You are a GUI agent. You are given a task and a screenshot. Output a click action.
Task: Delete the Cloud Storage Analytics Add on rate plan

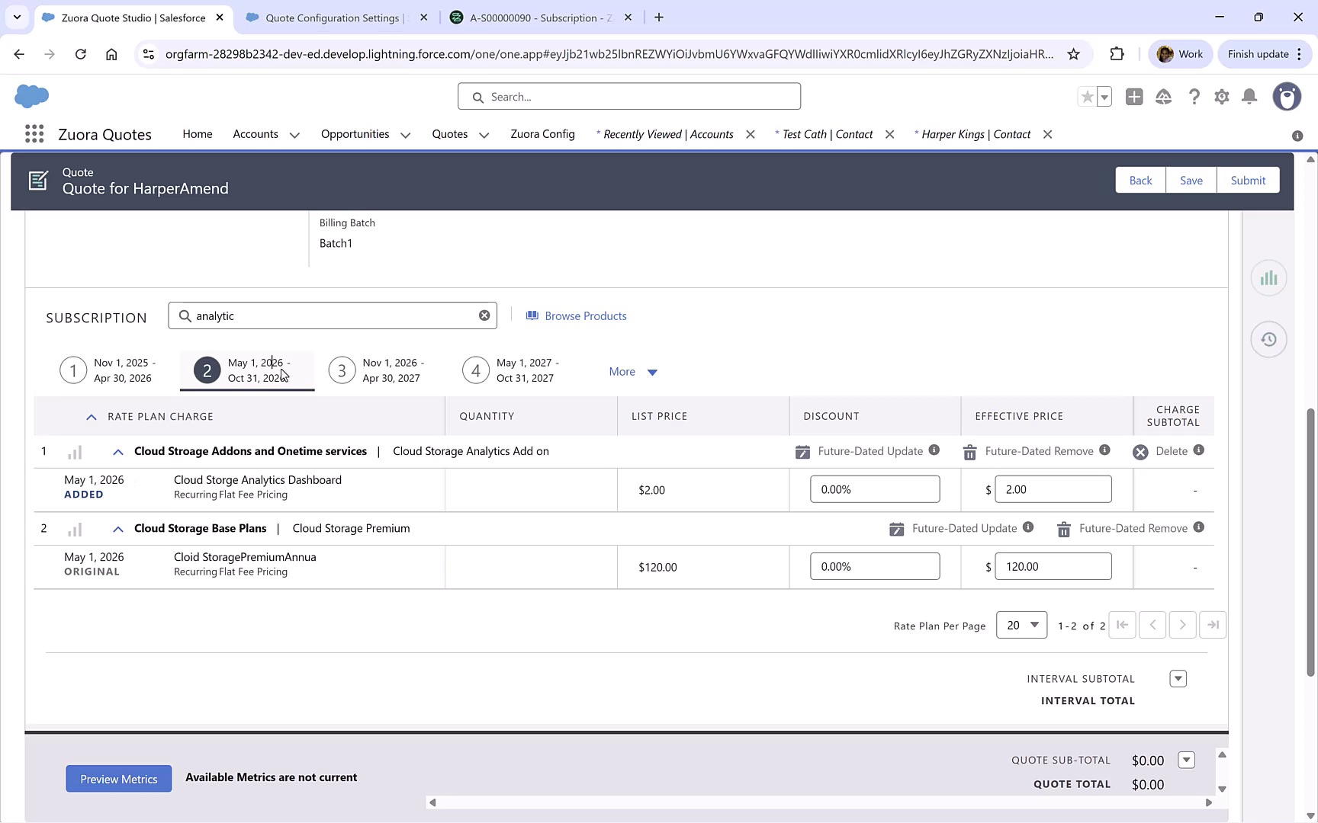(x=1141, y=451)
